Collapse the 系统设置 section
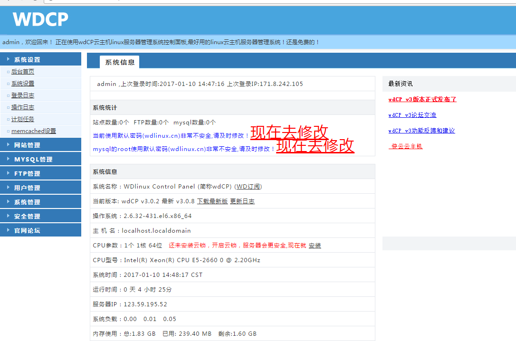 tap(29, 59)
